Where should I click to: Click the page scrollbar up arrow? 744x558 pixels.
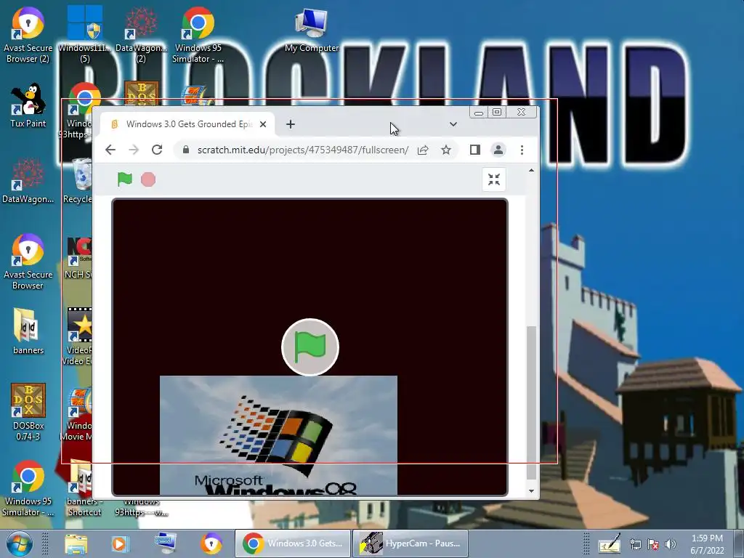click(x=531, y=170)
